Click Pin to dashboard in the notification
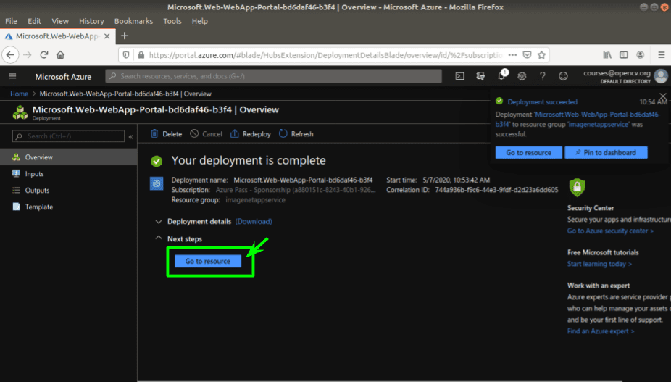Screen dimensions: 671x382 [x=606, y=152]
